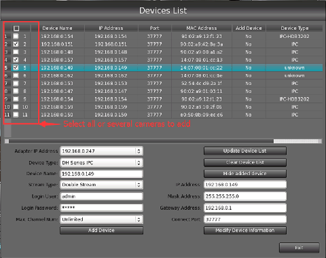Click IP address cell 192.168.0.150
The width and height of the screenshot is (326, 258).
[111, 115]
